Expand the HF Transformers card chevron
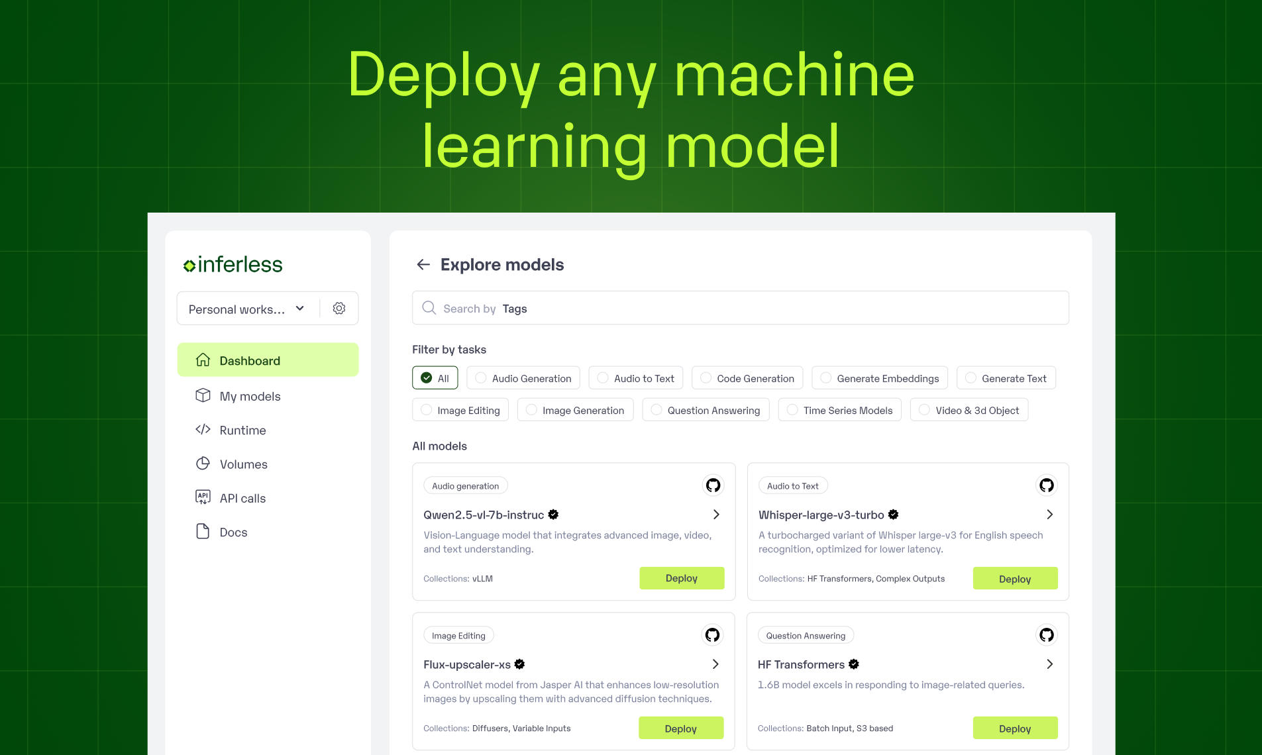The height and width of the screenshot is (755, 1262). point(1050,664)
